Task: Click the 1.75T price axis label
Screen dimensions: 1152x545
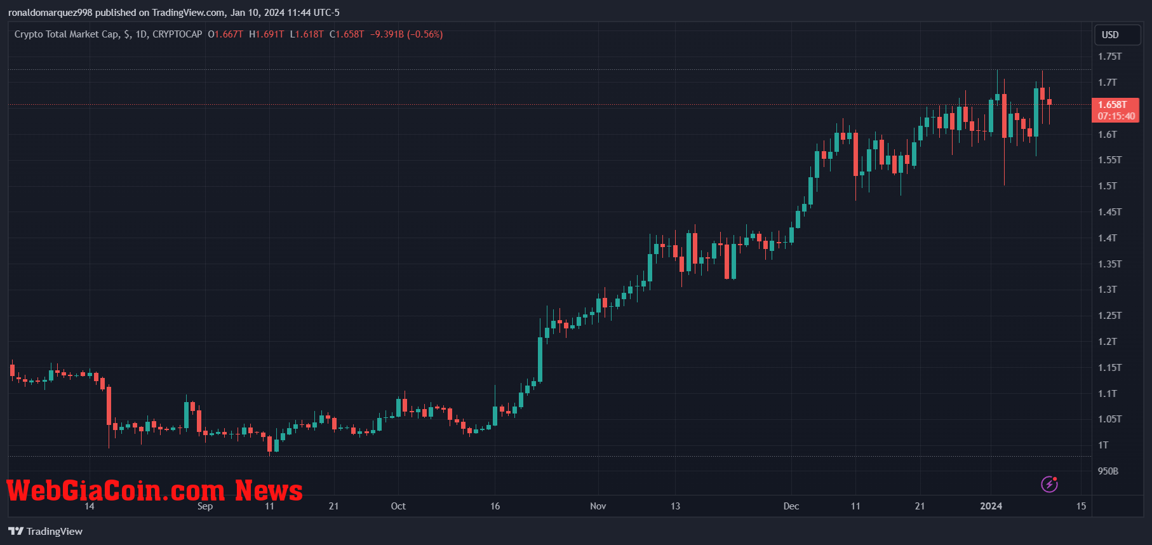Action: click(x=1110, y=57)
